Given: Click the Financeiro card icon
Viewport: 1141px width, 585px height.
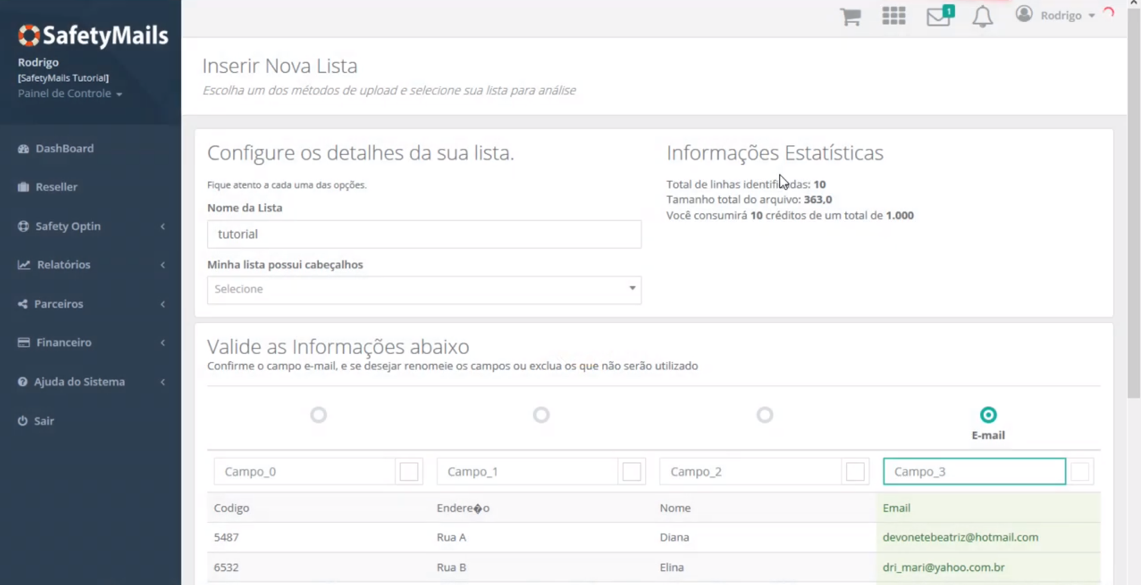Looking at the screenshot, I should [24, 343].
